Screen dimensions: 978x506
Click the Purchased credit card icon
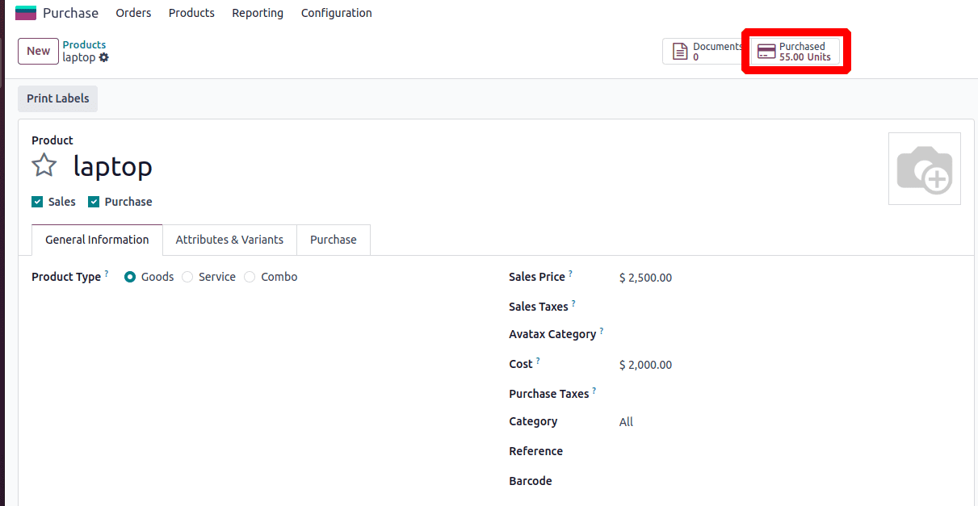[766, 52]
